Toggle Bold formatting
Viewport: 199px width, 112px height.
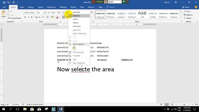click(x=25, y=17)
